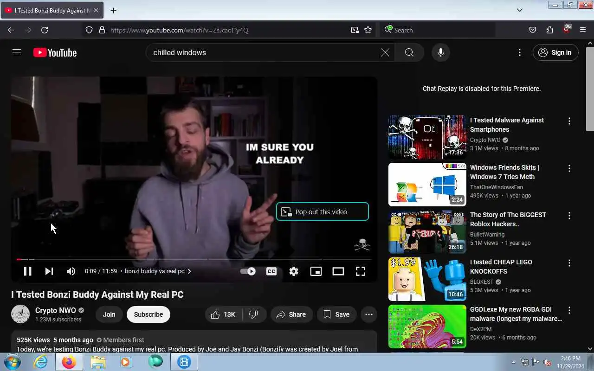Subscribe to Crypto NWO
594x371 pixels.
pos(148,314)
